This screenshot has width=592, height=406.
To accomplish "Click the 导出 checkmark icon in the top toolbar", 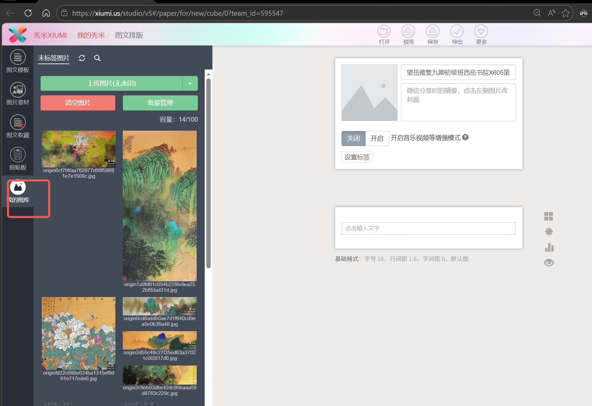I will [457, 31].
